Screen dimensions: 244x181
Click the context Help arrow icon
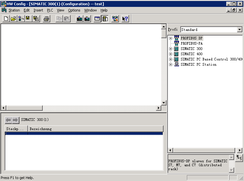coord(125,19)
